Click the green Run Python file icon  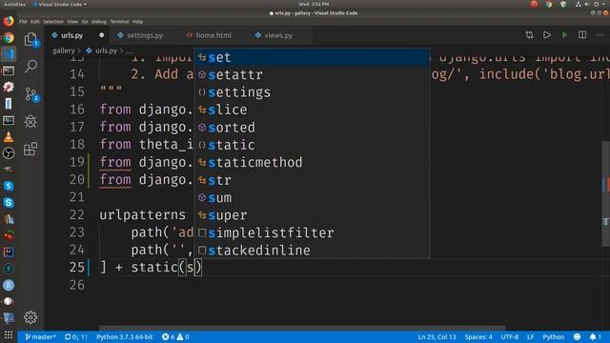(564, 35)
